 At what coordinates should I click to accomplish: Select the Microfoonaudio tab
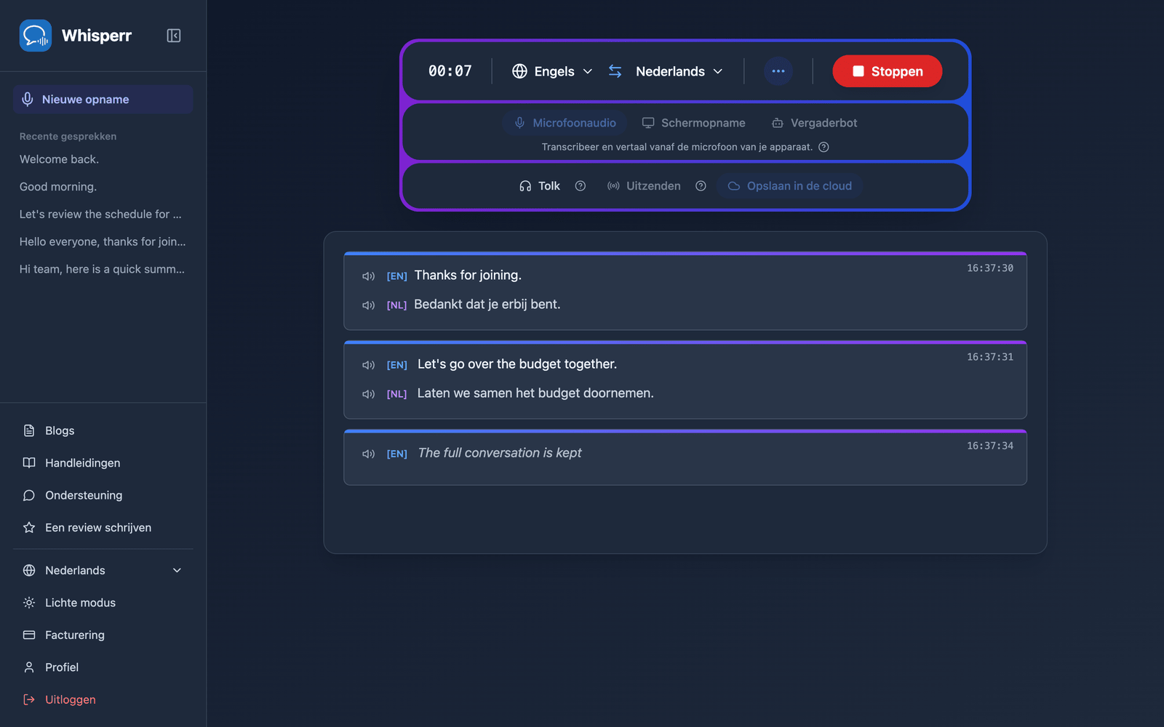(565, 123)
